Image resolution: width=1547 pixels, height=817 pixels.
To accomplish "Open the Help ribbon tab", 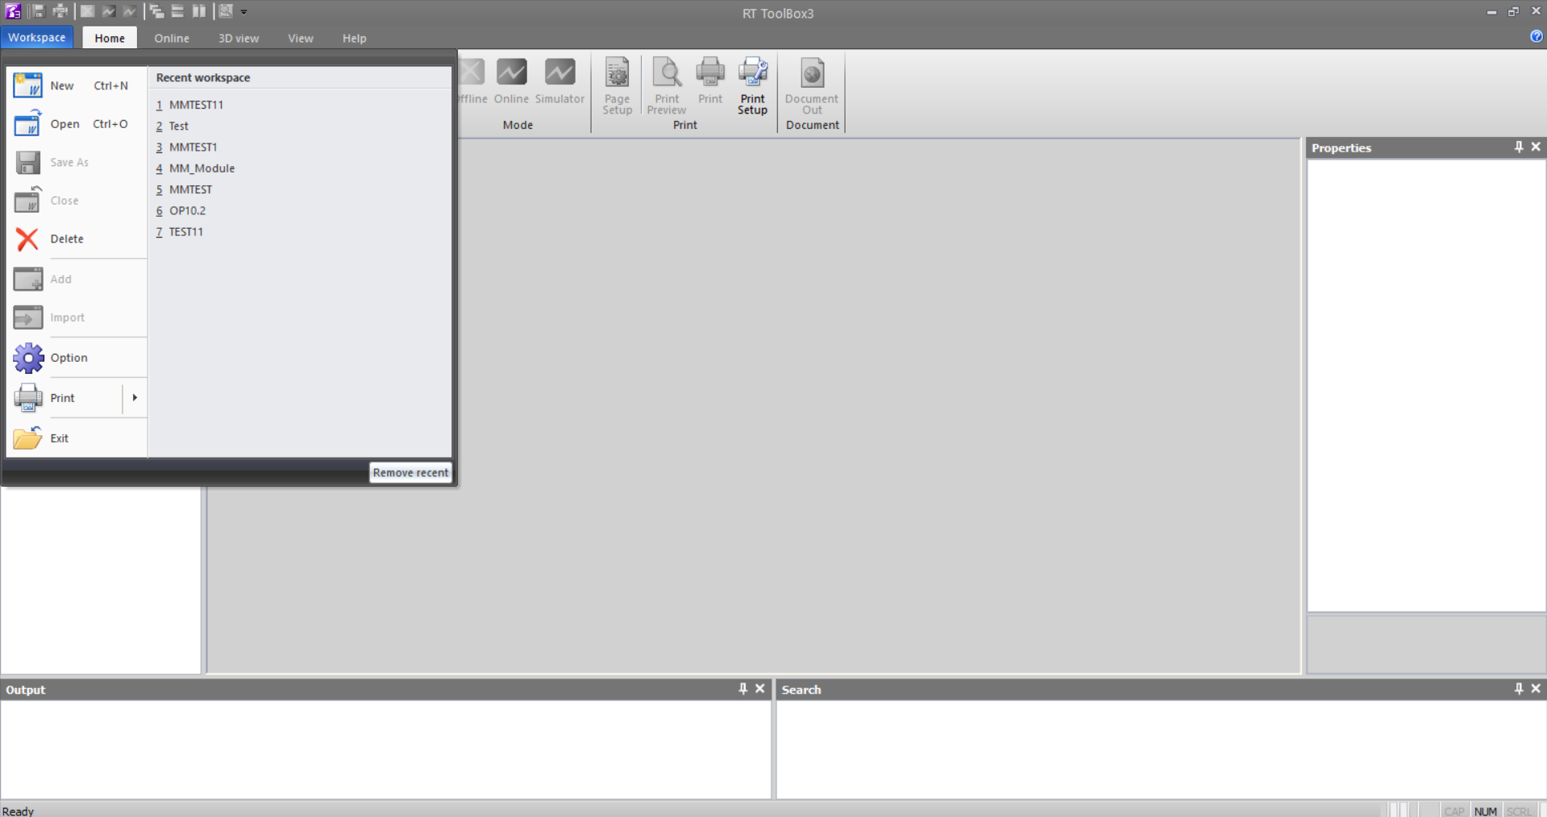I will coord(354,38).
